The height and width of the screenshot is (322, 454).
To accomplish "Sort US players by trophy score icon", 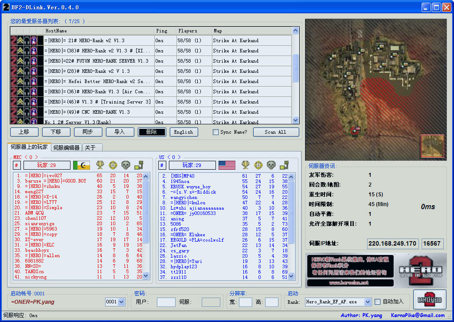I will click(x=245, y=165).
